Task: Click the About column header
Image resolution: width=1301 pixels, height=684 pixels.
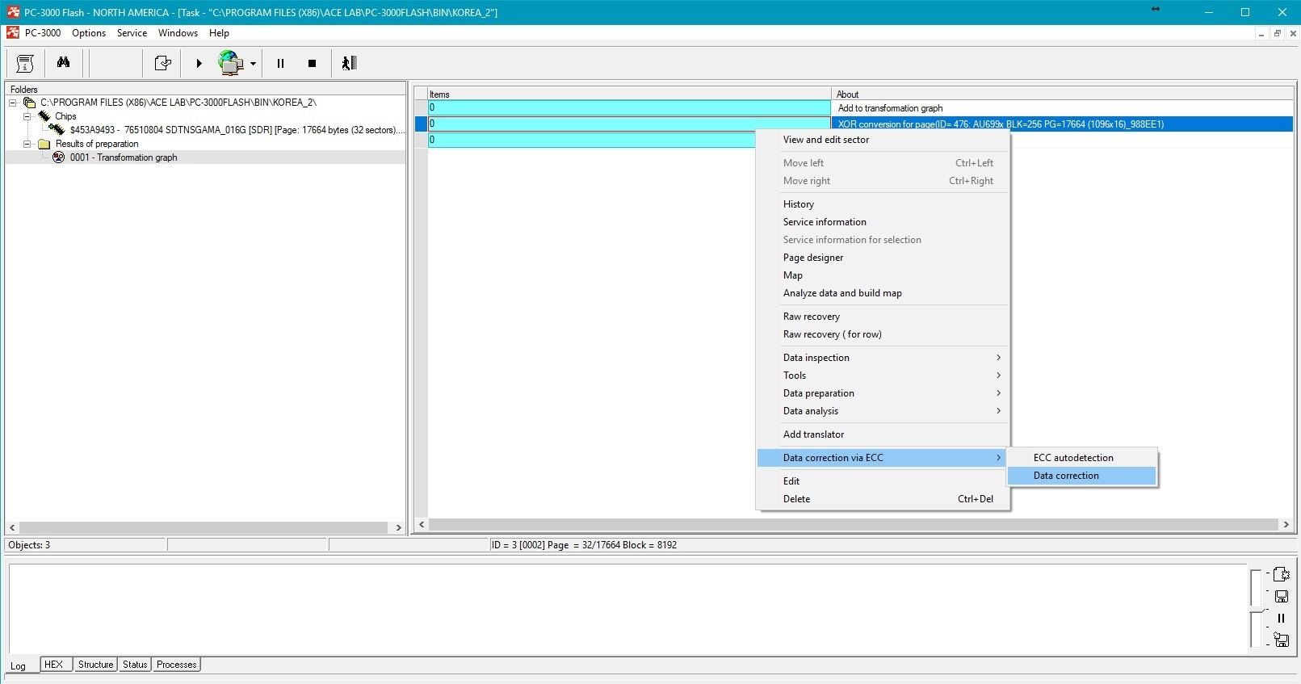Action: (x=1063, y=94)
